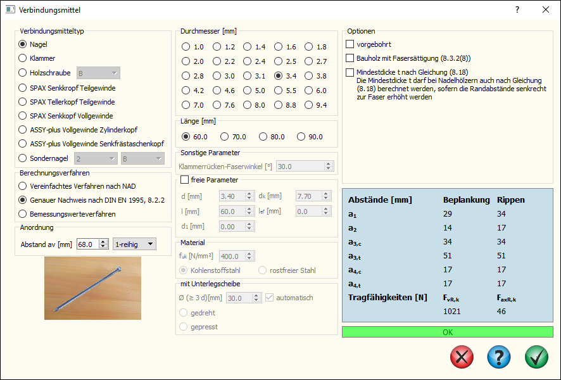Open help with blue question mark button
This screenshot has width=561, height=380.
(x=499, y=357)
